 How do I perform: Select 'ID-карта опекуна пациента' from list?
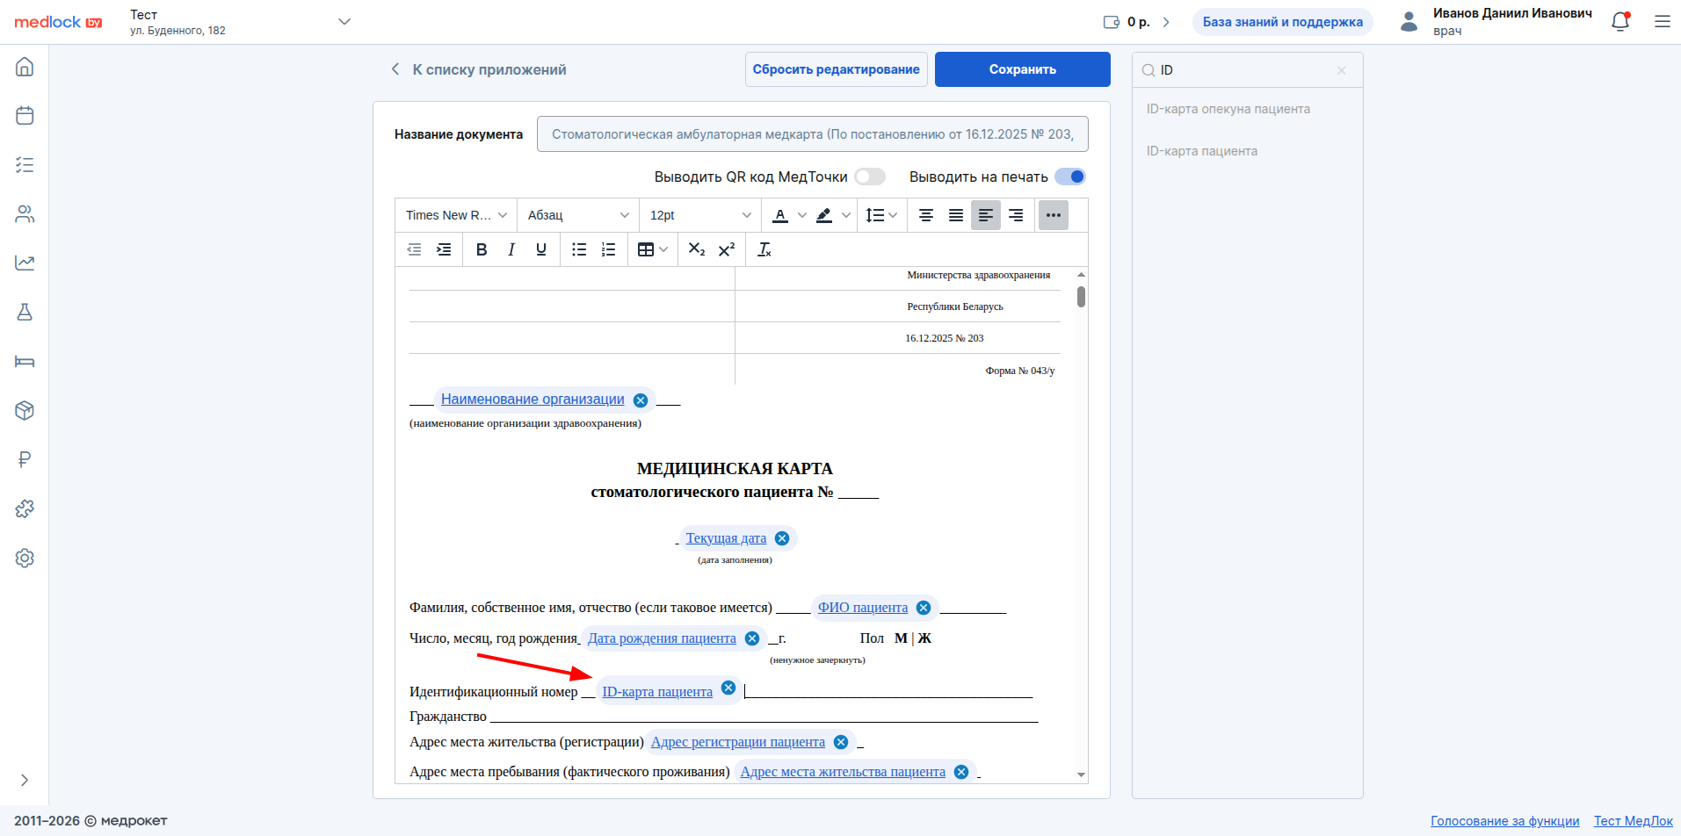(1228, 109)
